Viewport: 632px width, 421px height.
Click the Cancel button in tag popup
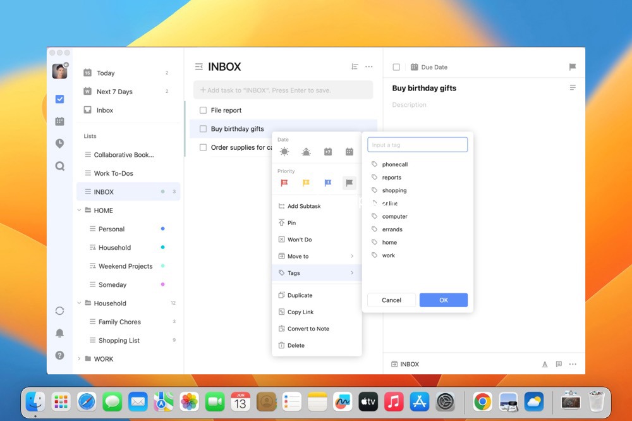[391, 300]
